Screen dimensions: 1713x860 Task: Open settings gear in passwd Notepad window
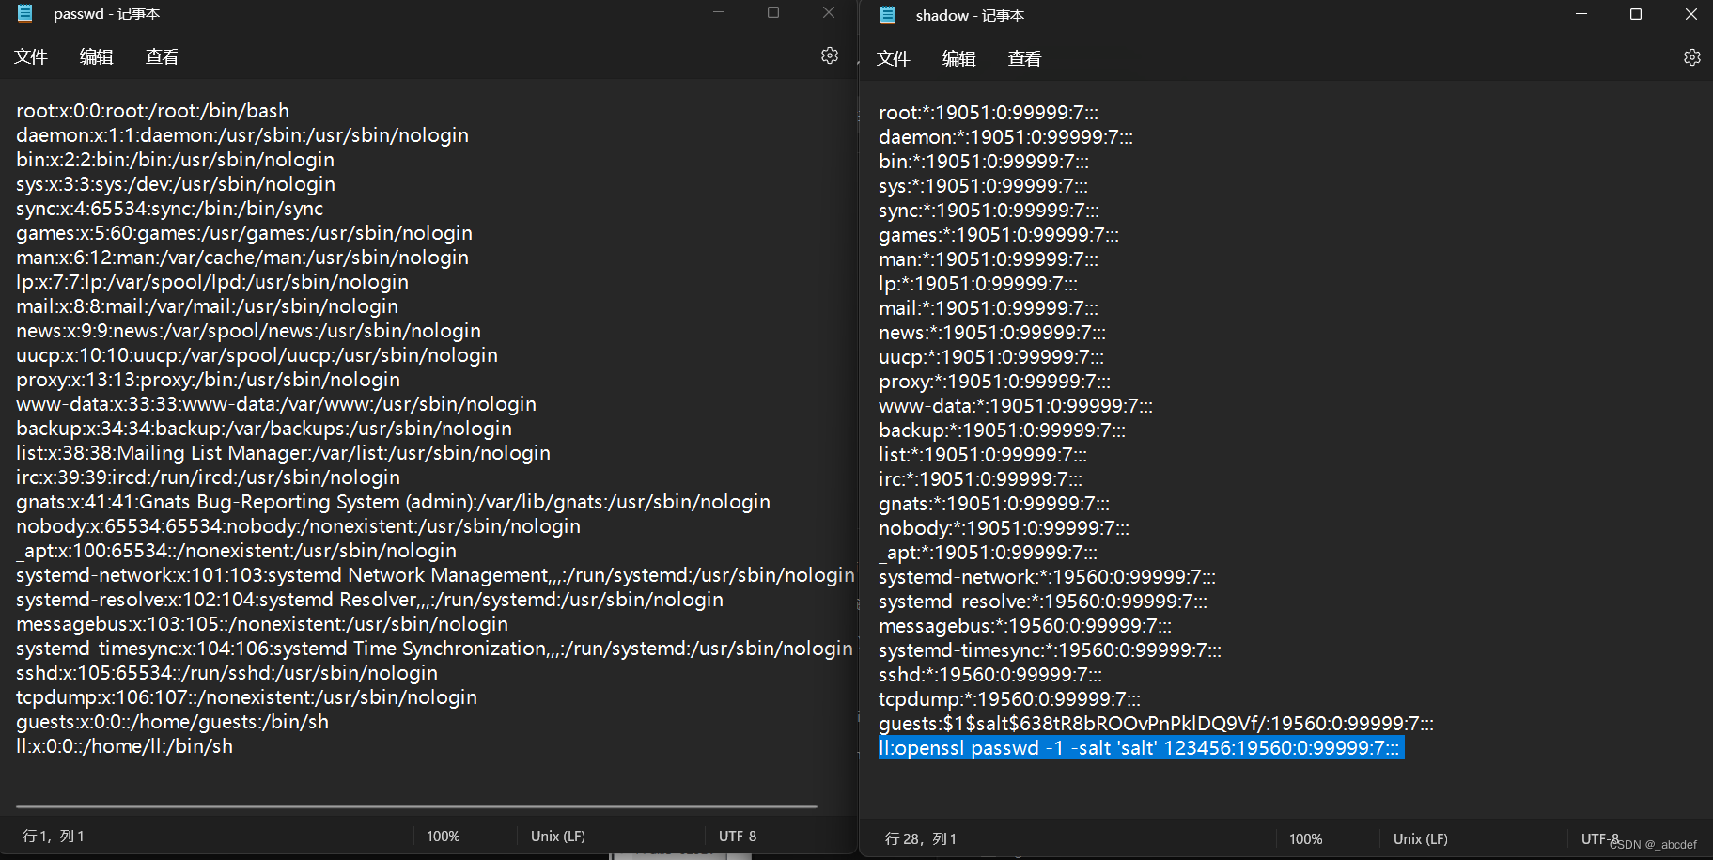point(829,55)
